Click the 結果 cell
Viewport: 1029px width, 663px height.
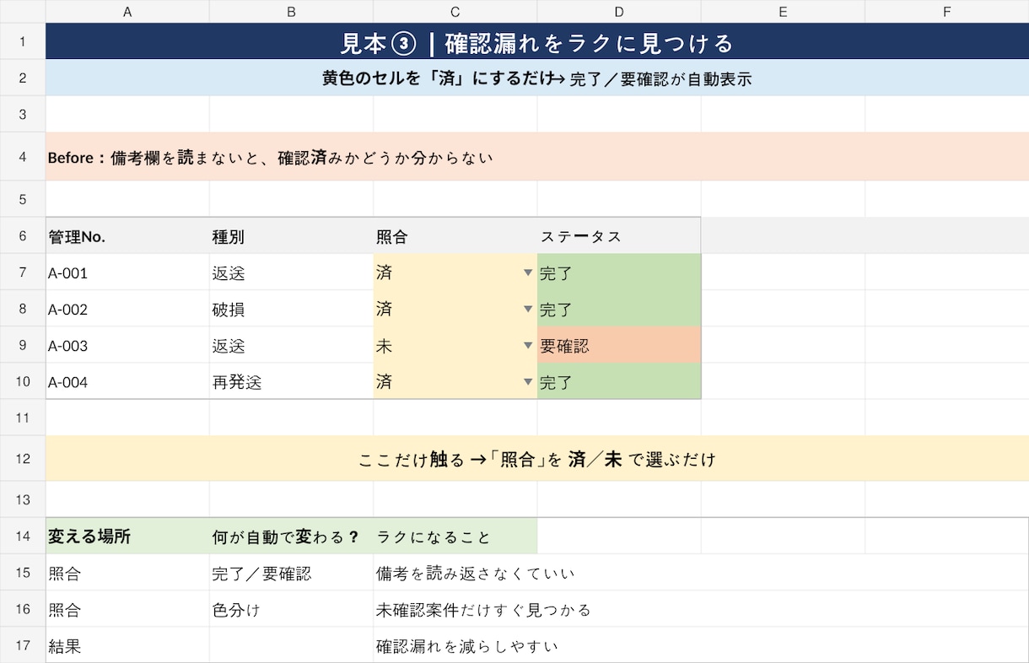(x=127, y=646)
